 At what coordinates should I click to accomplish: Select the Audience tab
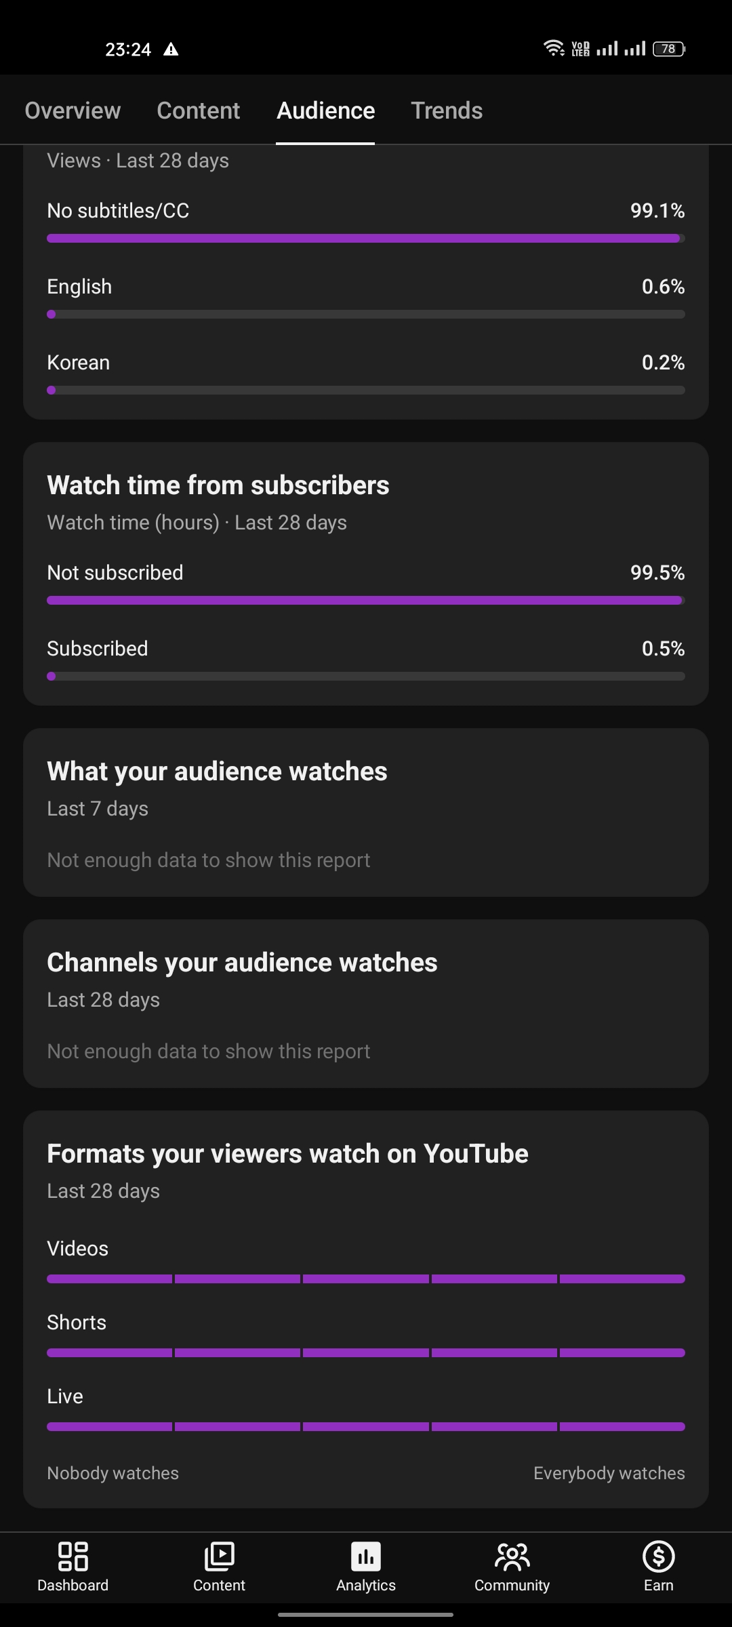coord(325,111)
